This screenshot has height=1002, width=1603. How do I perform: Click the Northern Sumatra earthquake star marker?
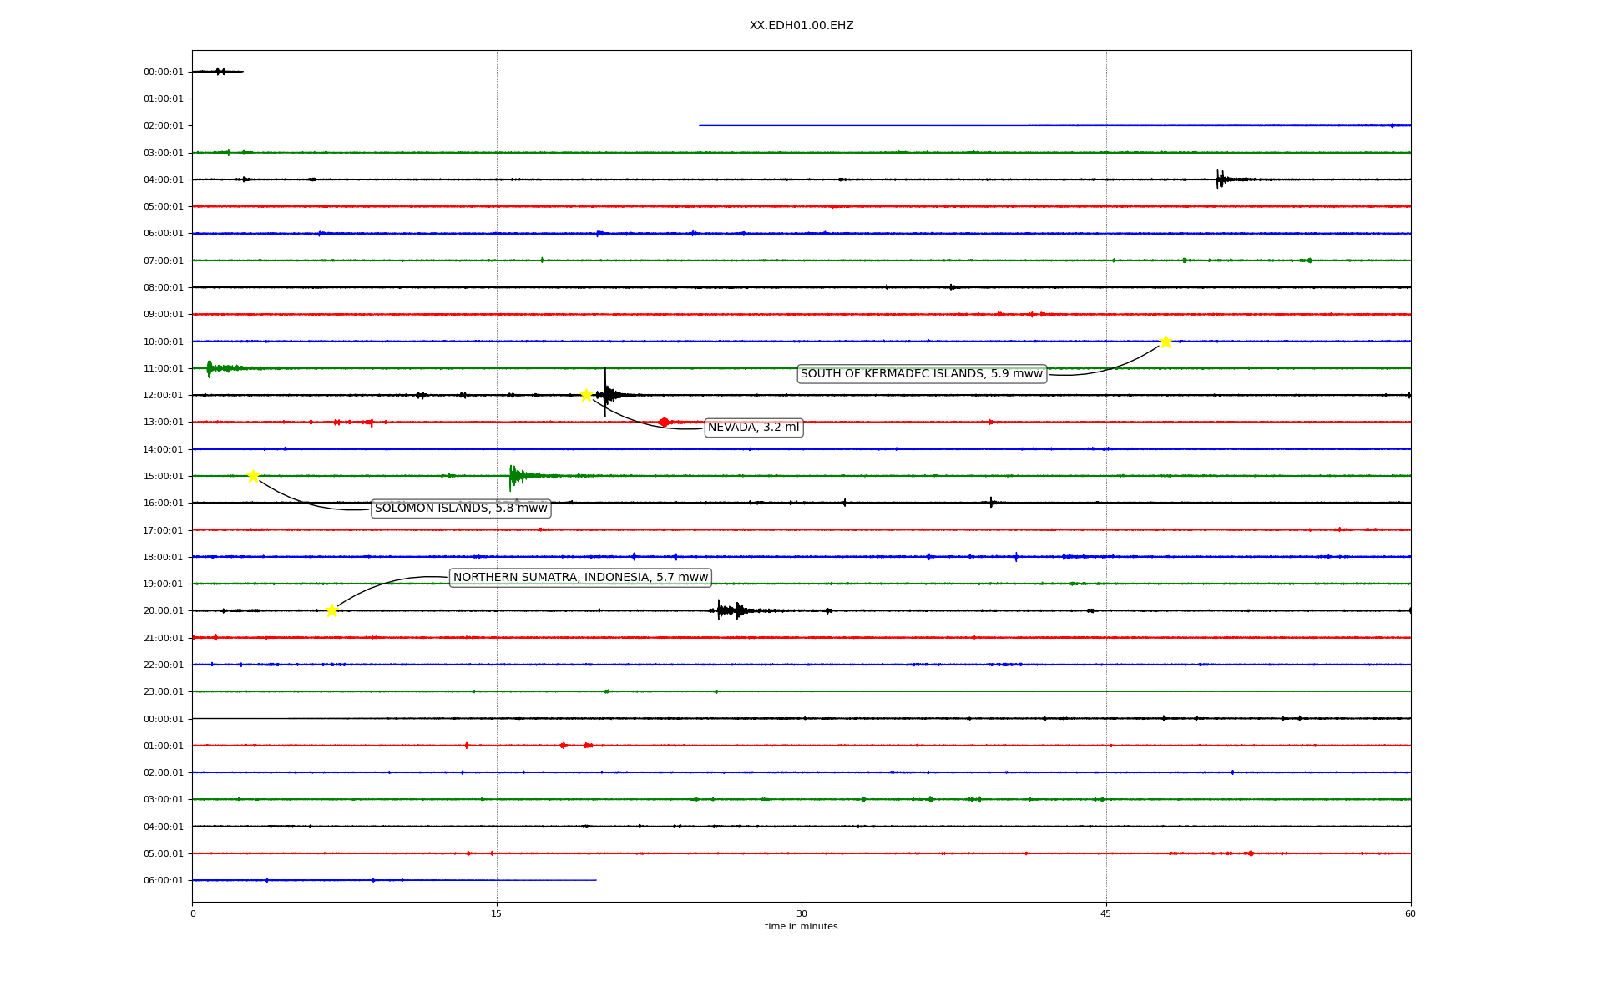pyautogui.click(x=331, y=610)
